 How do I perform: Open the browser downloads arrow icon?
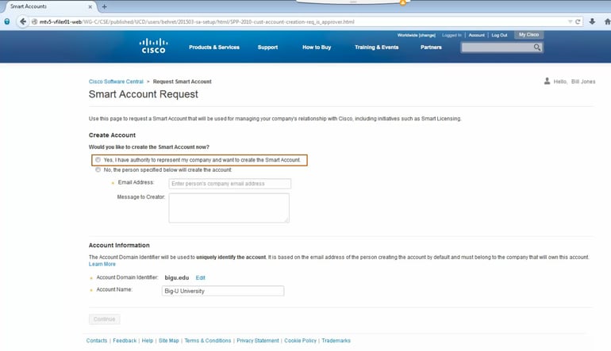[592, 21]
